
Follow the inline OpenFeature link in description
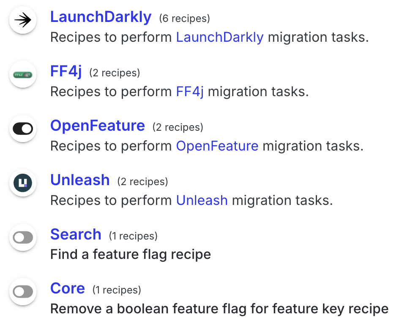pos(217,146)
